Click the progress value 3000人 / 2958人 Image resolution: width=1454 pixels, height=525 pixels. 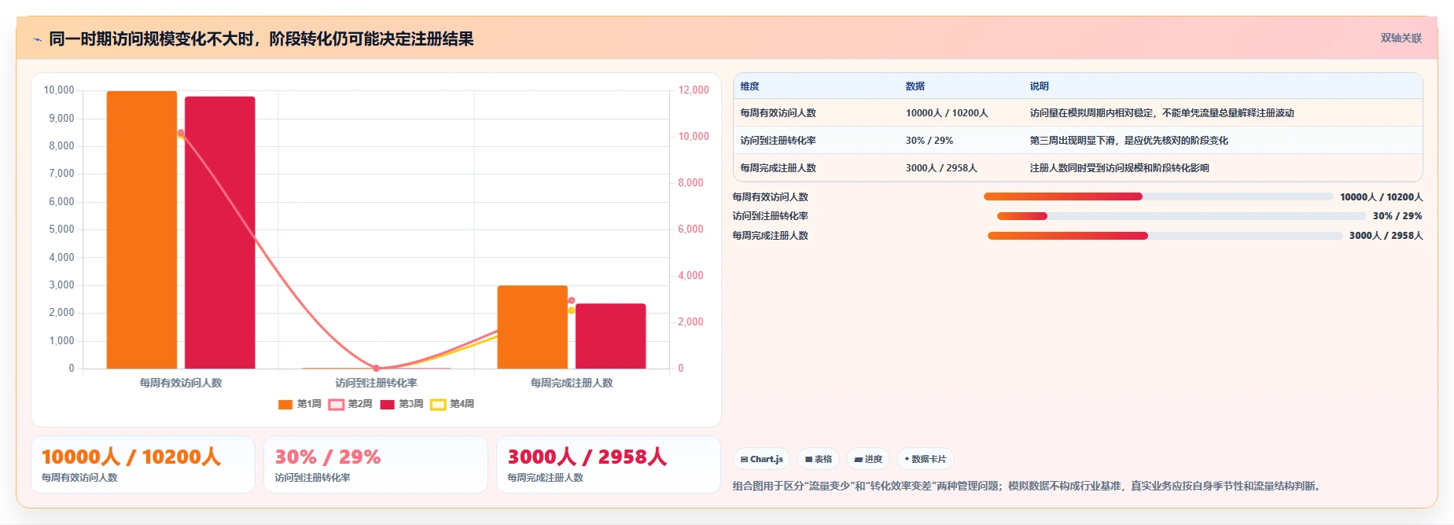click(1386, 236)
